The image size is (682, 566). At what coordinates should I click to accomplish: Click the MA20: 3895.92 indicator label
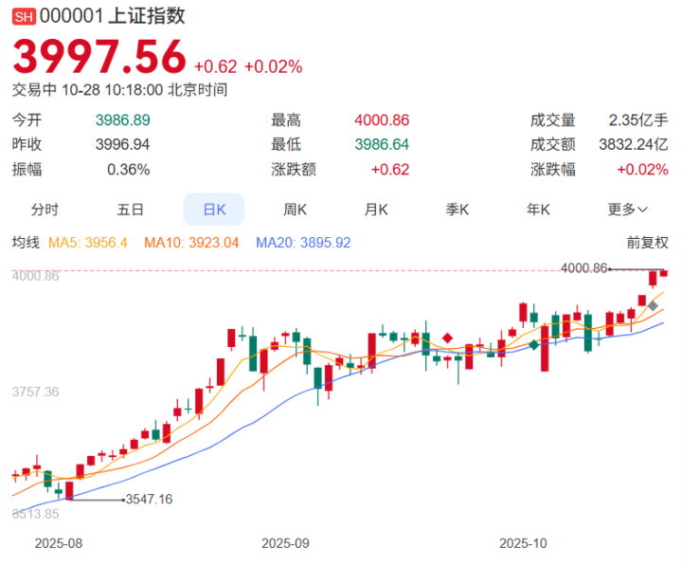[303, 242]
